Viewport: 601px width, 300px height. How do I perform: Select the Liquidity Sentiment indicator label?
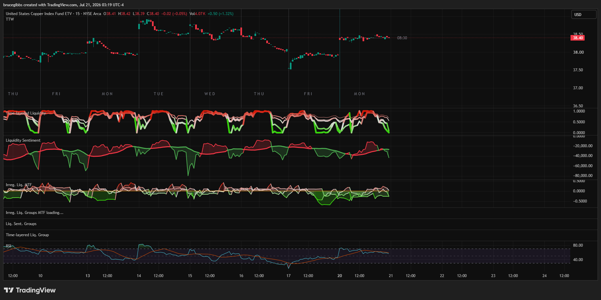(x=23, y=140)
